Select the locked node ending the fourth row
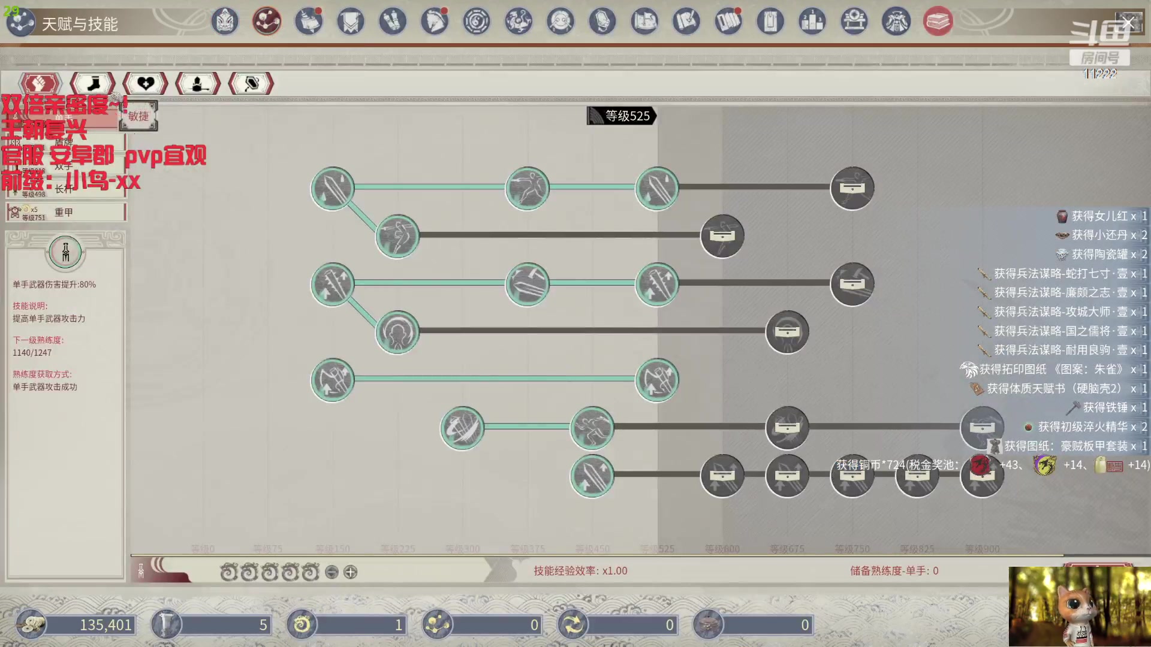Screen dimensions: 1151x647 [x=787, y=332]
